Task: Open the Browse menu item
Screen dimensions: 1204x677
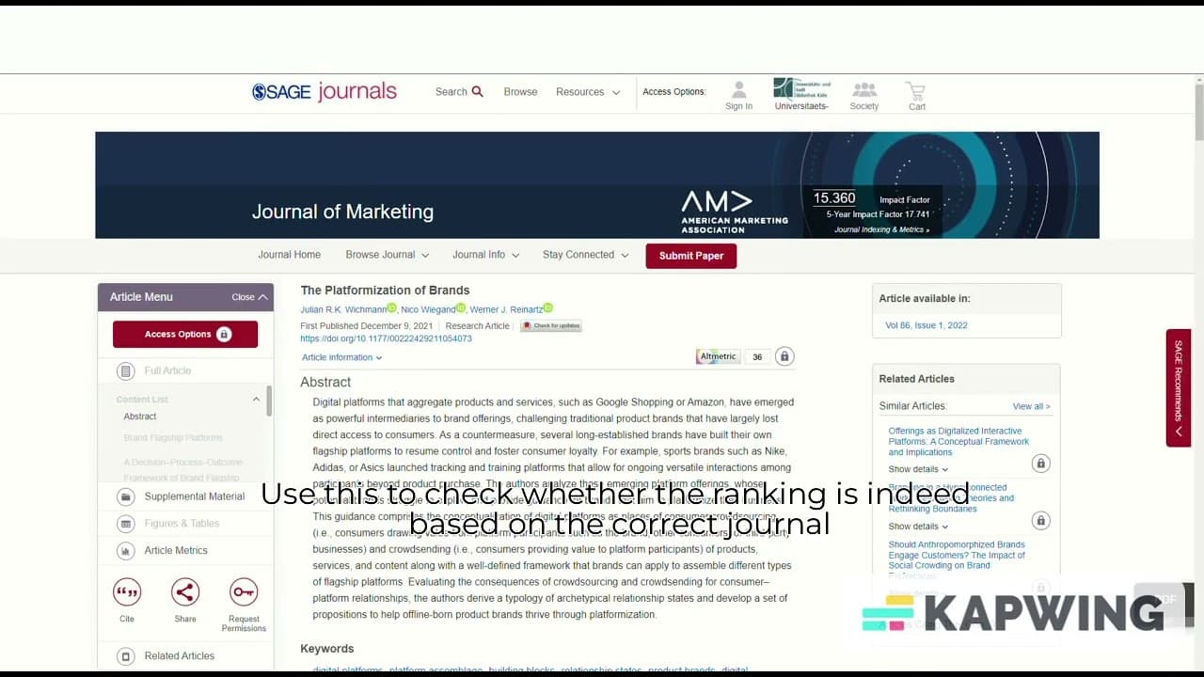Action: pos(520,91)
